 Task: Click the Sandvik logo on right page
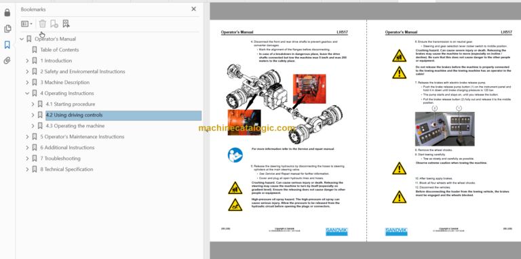[396, 231]
